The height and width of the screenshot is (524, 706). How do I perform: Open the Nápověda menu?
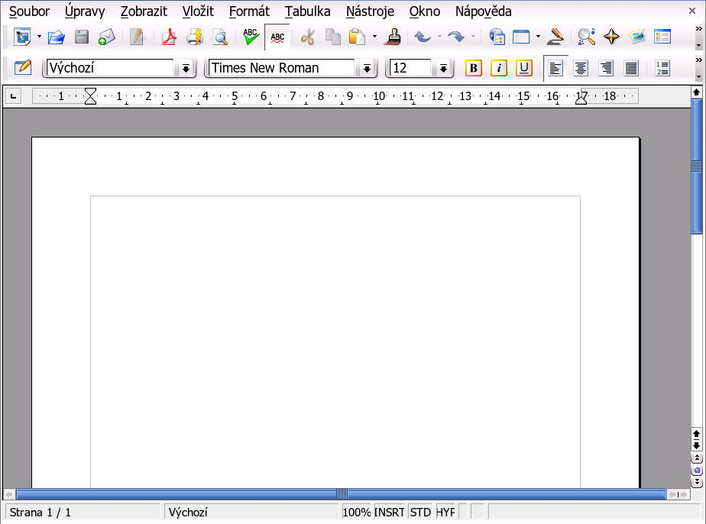point(483,11)
